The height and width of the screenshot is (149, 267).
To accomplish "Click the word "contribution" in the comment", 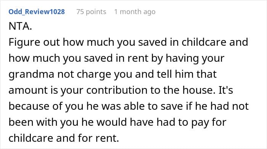I will pos(117,90).
